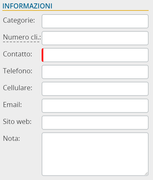Focus the Numero cli. text box
Viewport: 153px width, 180px height.
point(95,38)
